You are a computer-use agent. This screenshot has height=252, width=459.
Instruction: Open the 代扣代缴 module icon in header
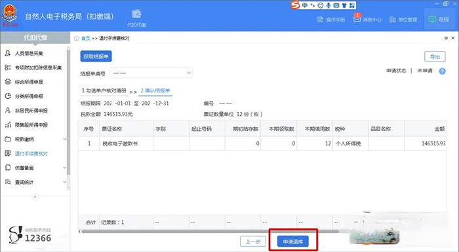136,18
